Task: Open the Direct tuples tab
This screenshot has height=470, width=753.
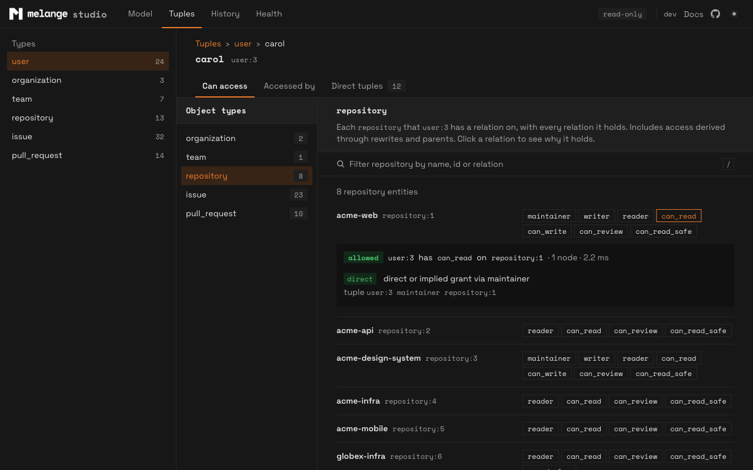Action: pos(368,86)
